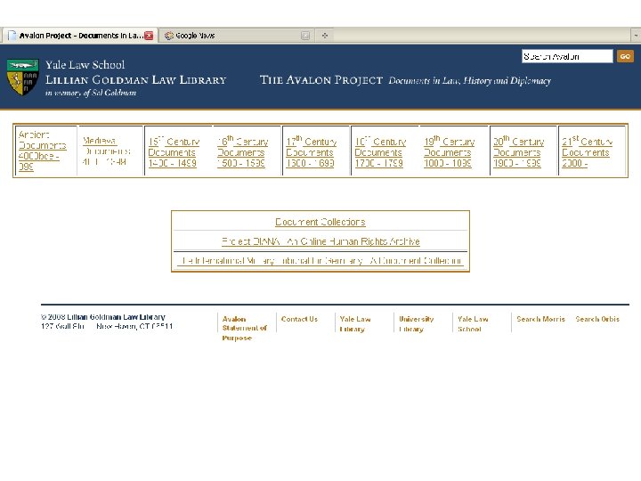Click Search Orbis in the footer
The width and height of the screenshot is (641, 481).
coord(597,319)
